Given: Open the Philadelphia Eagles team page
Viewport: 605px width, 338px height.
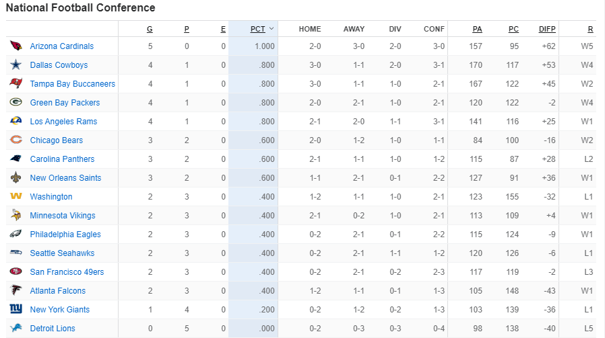Looking at the screenshot, I should pyautogui.click(x=65, y=235).
